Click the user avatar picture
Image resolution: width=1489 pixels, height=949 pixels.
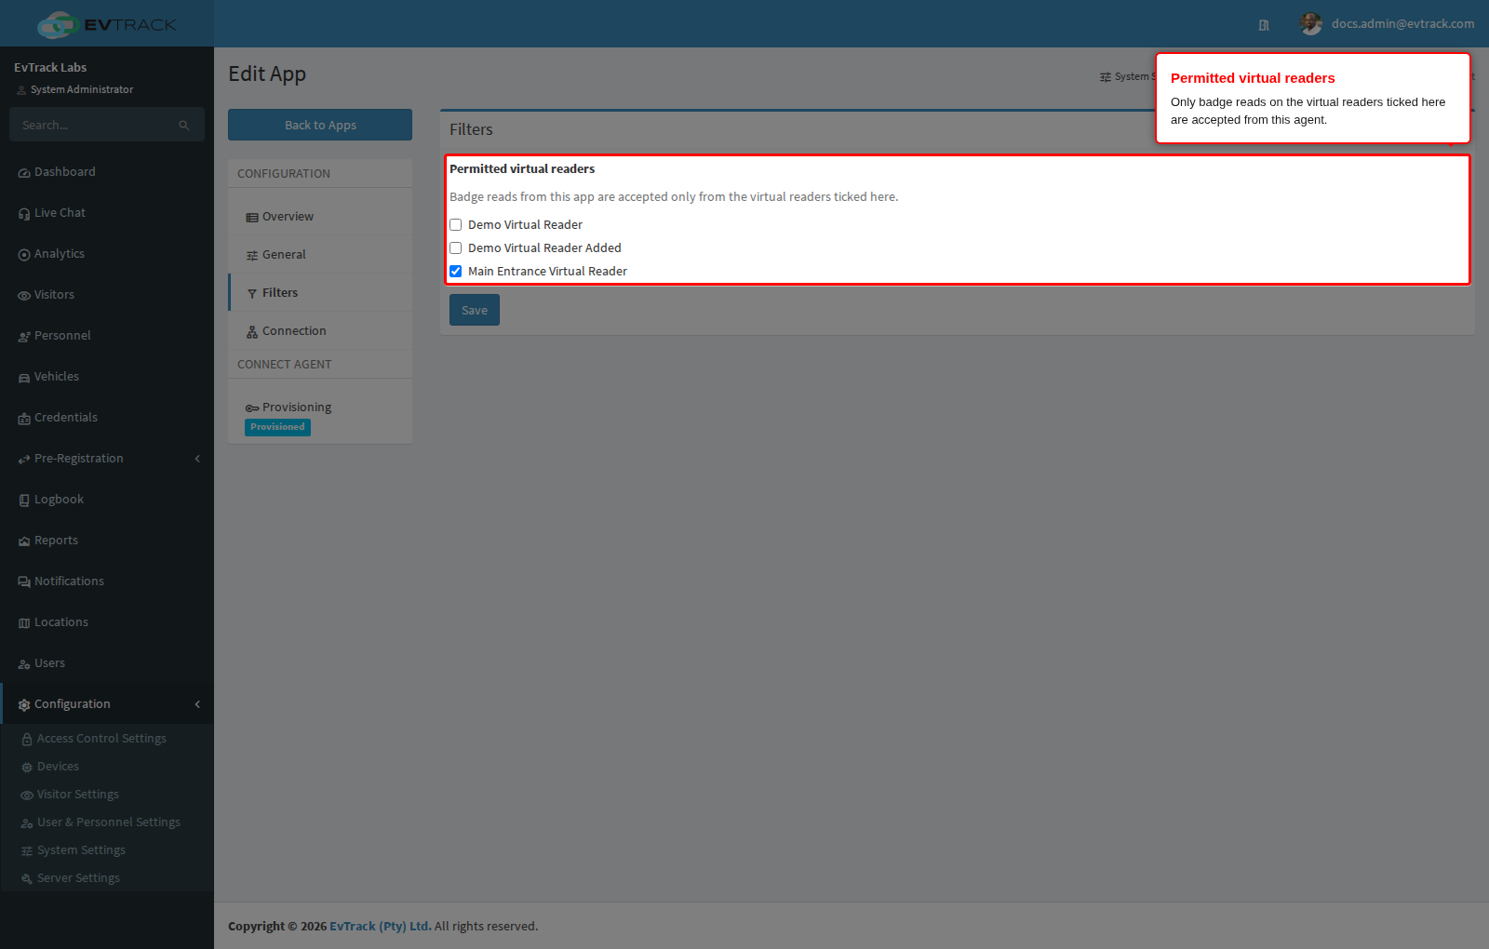[x=1311, y=24]
